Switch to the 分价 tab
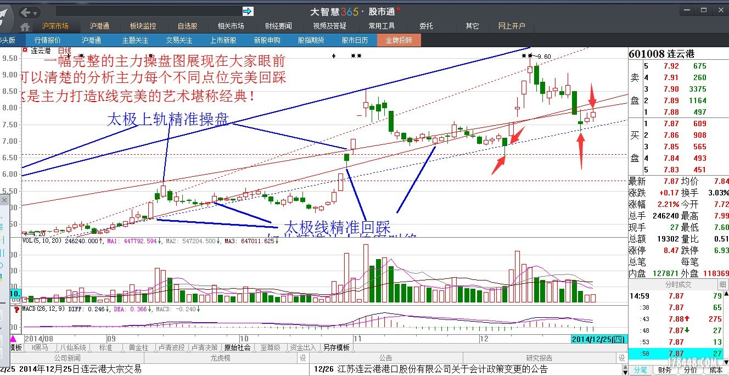 click(x=690, y=370)
